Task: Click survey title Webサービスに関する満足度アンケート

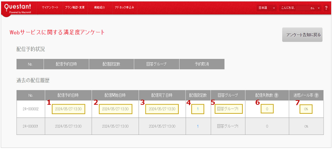Action: point(57,32)
